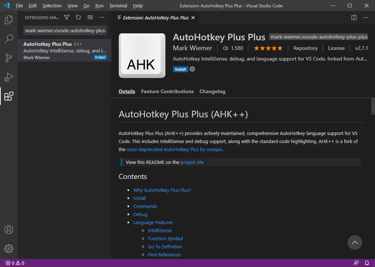Open the Source Control view

coord(8,58)
